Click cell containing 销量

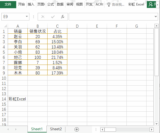(x=18, y=31)
